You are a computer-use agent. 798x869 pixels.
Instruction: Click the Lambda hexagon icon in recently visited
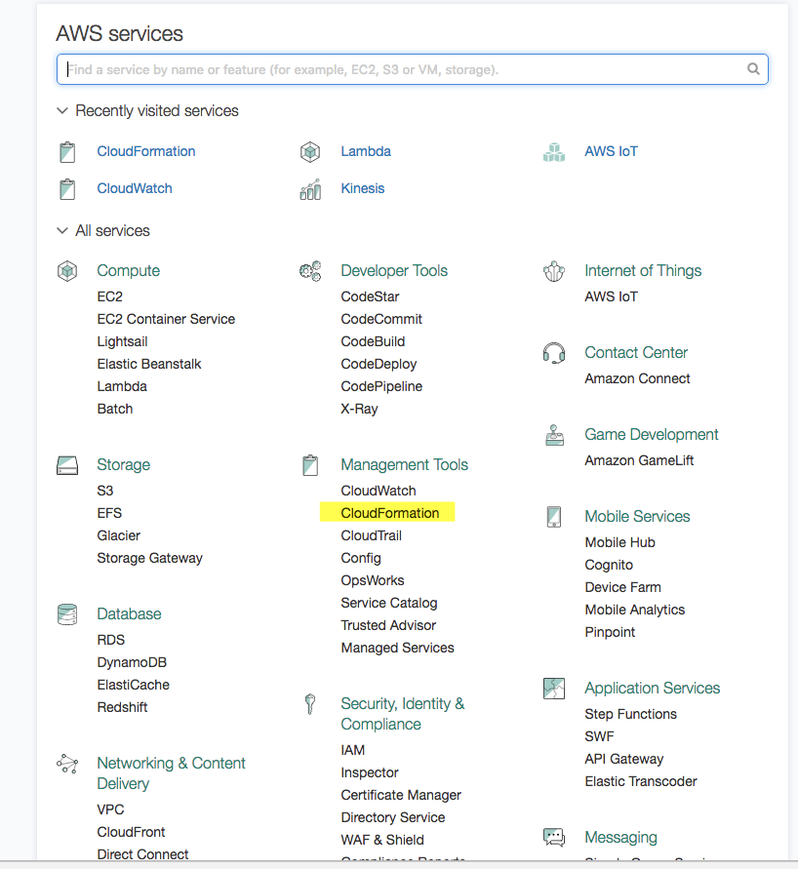tap(310, 152)
